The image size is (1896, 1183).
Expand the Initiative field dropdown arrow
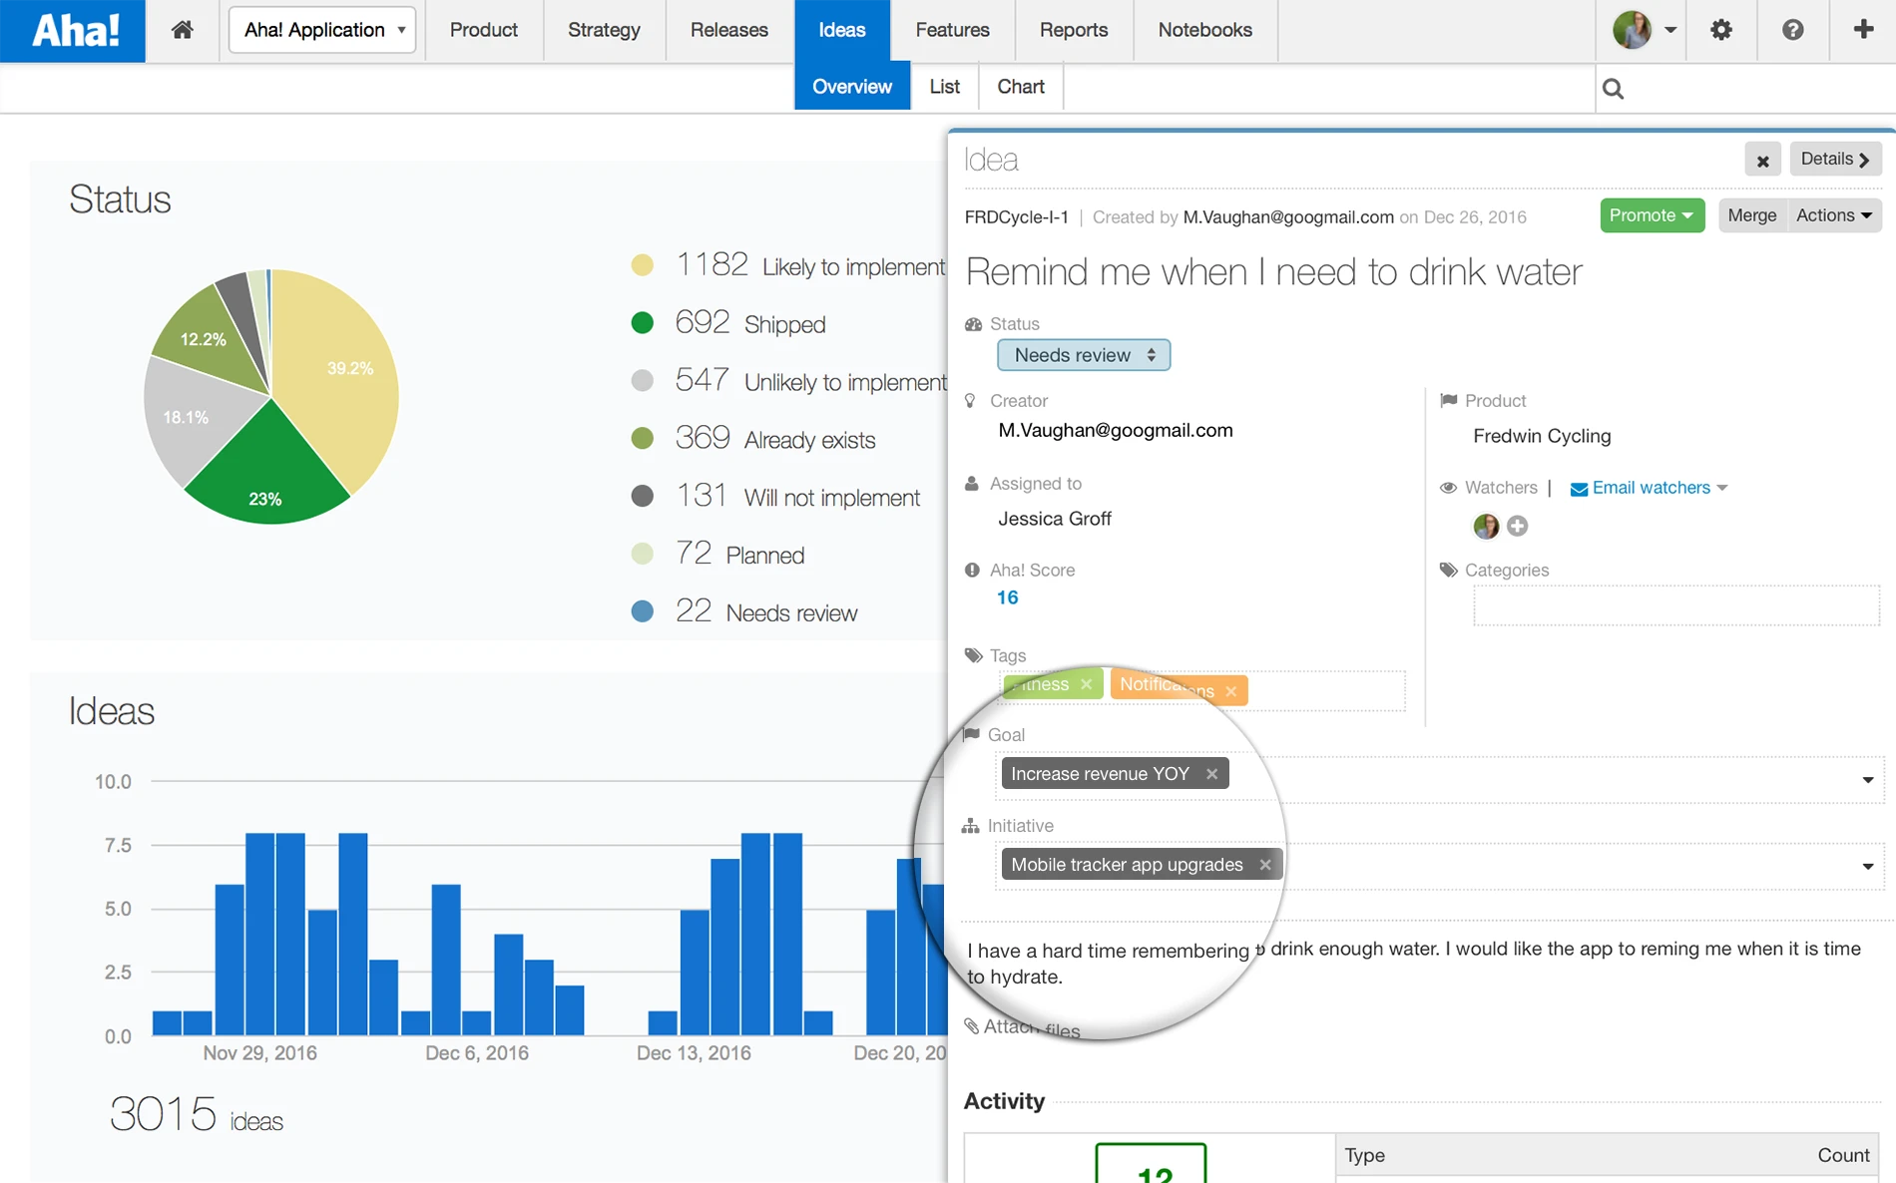tap(1867, 866)
